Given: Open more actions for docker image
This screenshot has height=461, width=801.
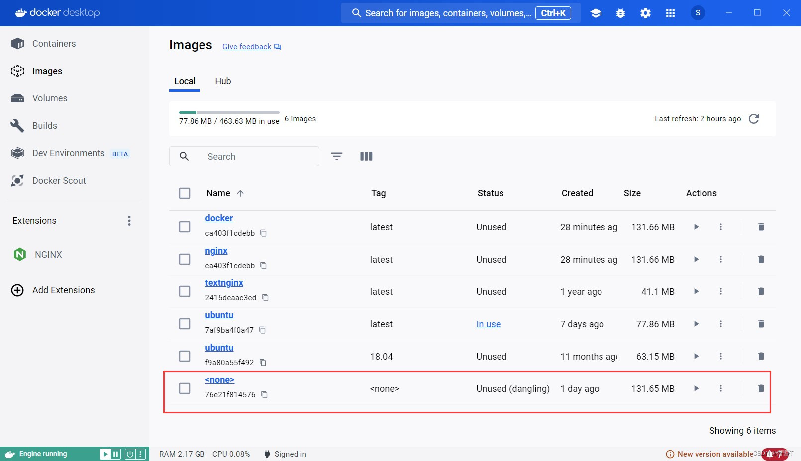Looking at the screenshot, I should [720, 227].
